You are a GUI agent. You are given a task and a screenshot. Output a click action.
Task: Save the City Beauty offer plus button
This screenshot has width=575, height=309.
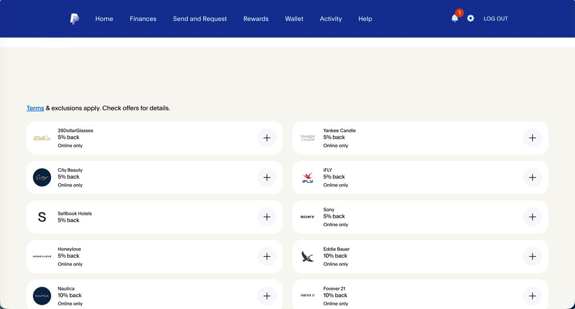[267, 178]
